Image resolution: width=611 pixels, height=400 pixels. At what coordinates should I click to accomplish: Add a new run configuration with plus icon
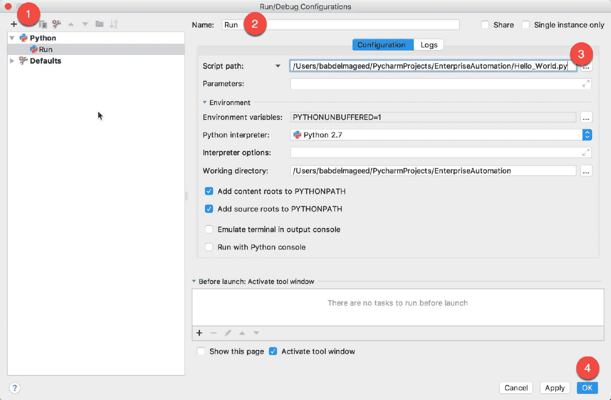point(14,24)
